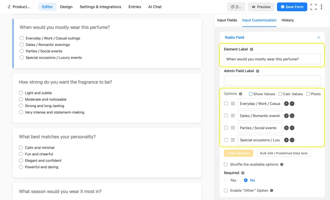Collapse the Radio Field section chevron
The image size is (330, 200).
319,37
